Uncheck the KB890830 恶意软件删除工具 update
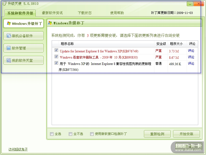This screenshot has width=206, height=155. point(56,57)
